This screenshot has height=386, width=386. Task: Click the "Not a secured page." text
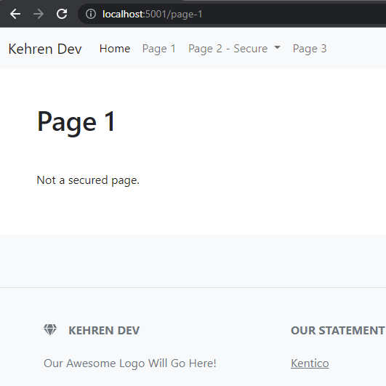tap(88, 180)
